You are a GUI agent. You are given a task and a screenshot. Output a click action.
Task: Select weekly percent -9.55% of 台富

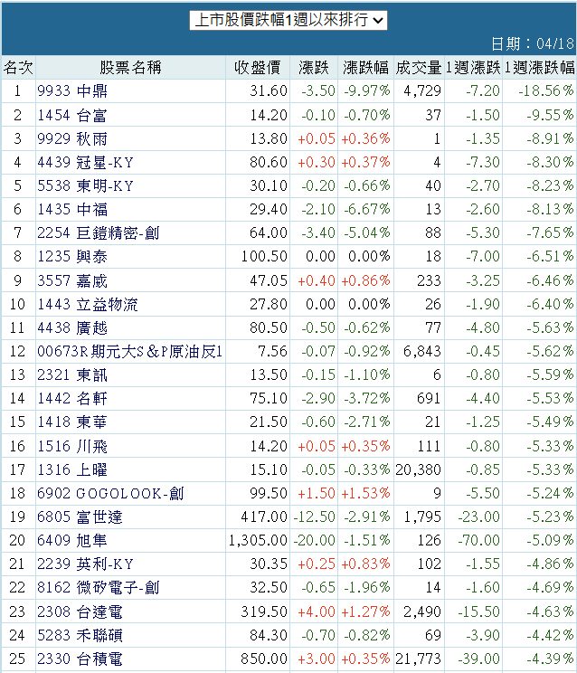[550, 115]
